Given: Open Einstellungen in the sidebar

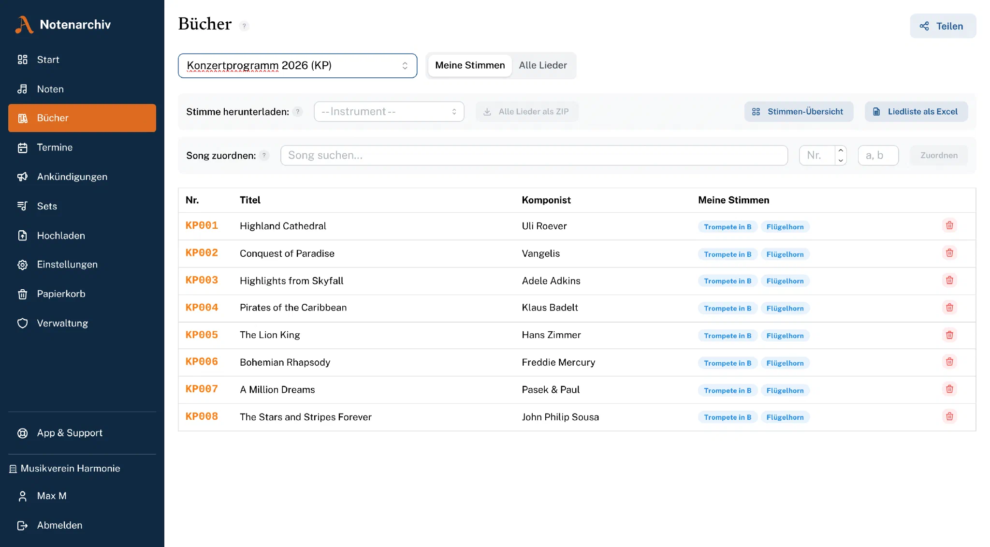Looking at the screenshot, I should coord(82,265).
